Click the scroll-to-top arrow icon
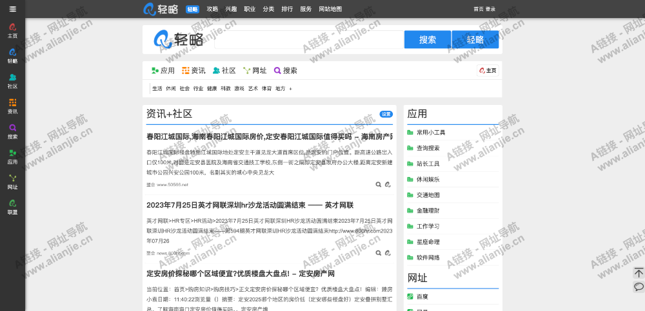This screenshot has height=311, width=645. click(x=639, y=273)
